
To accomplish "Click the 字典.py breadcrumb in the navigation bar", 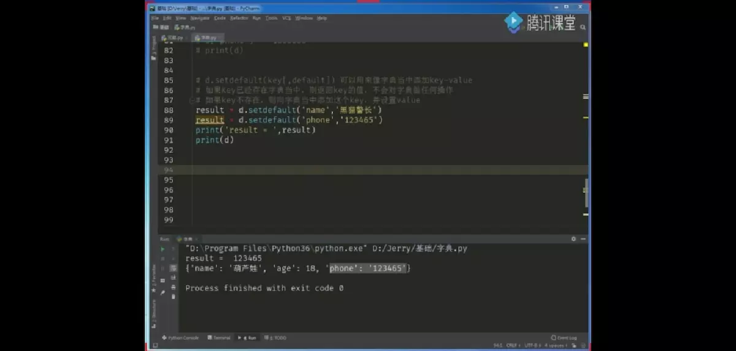I will [x=185, y=28].
